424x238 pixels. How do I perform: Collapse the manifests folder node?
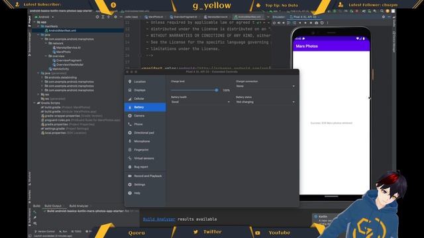[38, 26]
